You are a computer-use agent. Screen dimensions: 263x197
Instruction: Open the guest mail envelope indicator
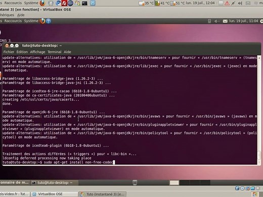pos(225,21)
